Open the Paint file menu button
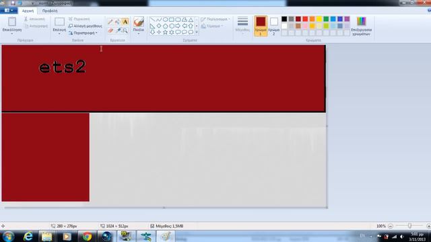Viewport: 431px width, 242px height. point(9,11)
